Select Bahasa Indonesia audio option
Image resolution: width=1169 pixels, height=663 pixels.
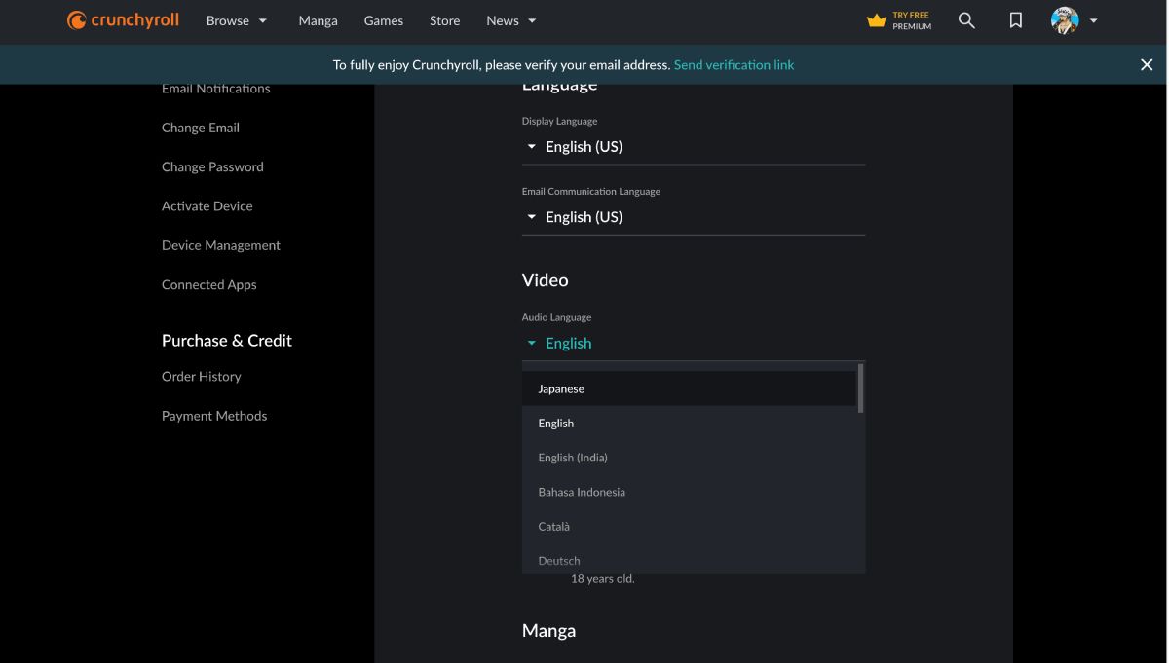[582, 492]
